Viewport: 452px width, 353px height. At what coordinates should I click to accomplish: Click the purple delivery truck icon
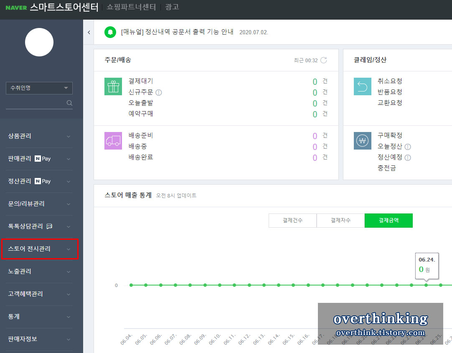pyautogui.click(x=113, y=141)
